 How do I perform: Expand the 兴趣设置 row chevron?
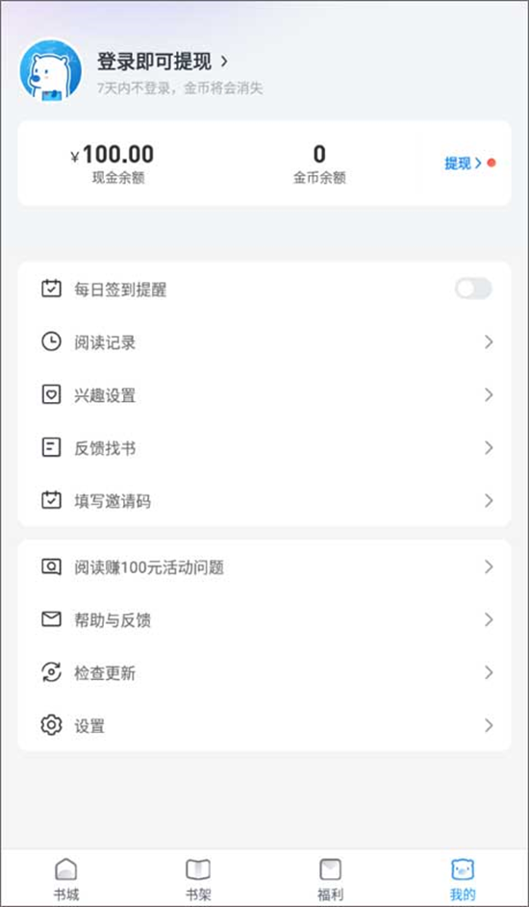click(489, 395)
